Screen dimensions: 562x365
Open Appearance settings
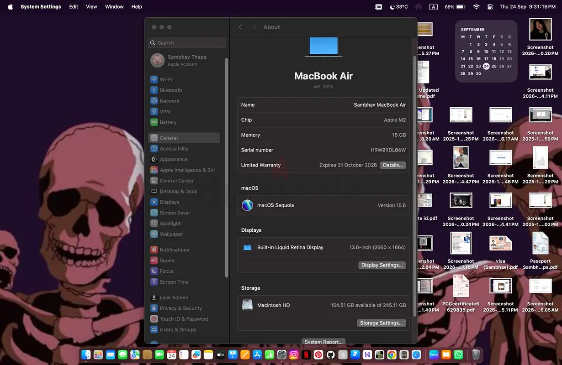coord(184,159)
